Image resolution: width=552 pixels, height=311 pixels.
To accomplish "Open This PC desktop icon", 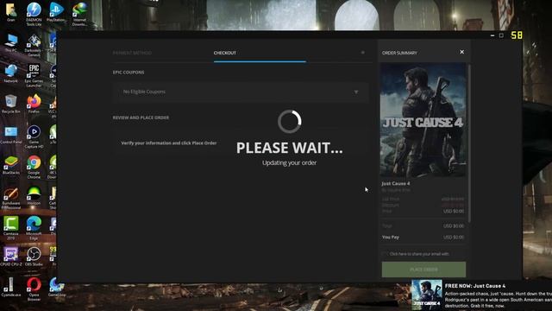I will 11,43.
